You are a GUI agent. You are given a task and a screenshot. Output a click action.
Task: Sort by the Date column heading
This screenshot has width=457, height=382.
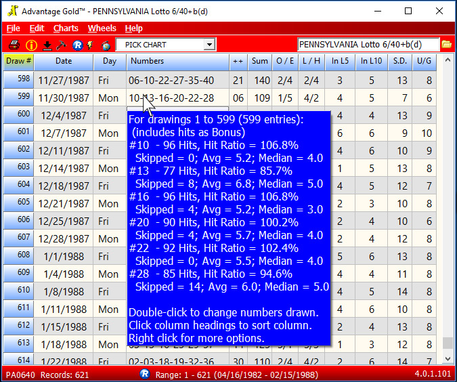pos(64,62)
